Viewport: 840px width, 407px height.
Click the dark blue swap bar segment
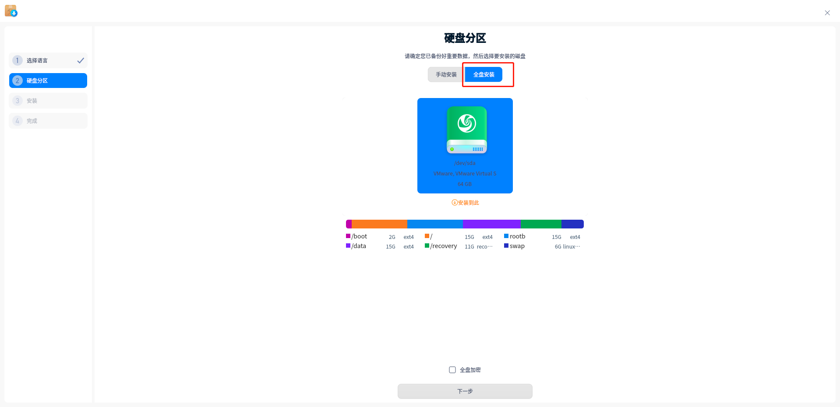point(572,224)
